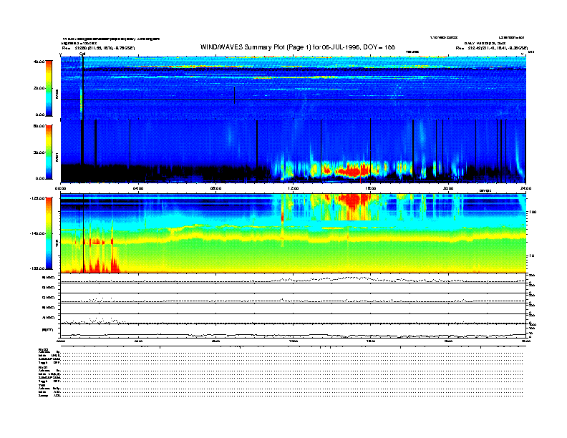567x438 pixels.
Task: Click the RAD1 panel color scale bar
Action: (x=49, y=152)
